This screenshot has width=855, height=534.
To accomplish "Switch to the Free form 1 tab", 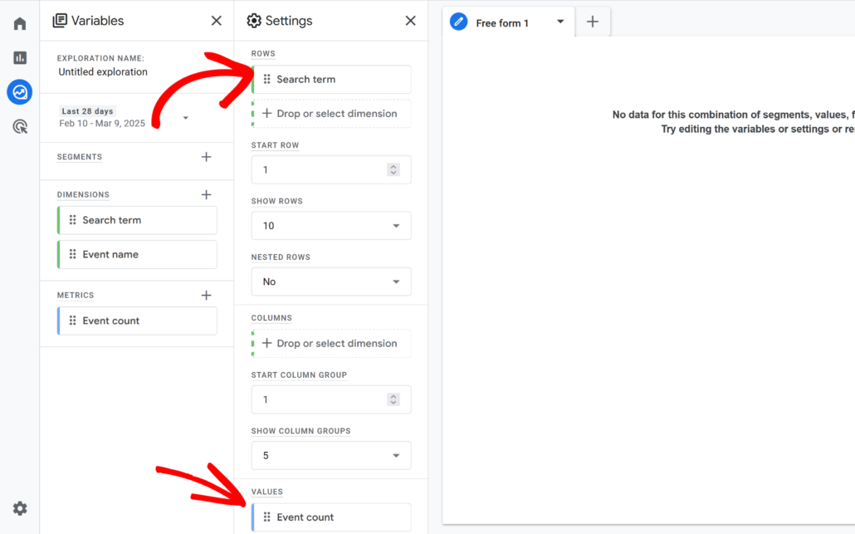I will point(501,22).
